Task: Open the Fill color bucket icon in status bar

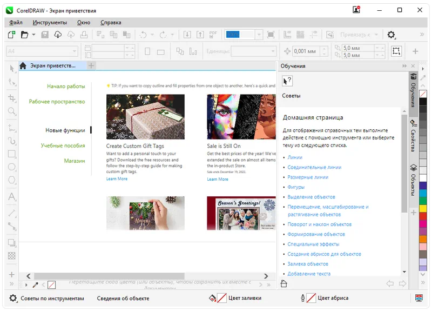Action: tap(212, 298)
